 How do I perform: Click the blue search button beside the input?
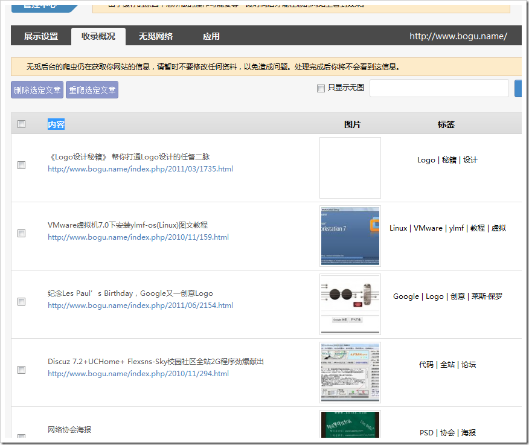[518, 88]
